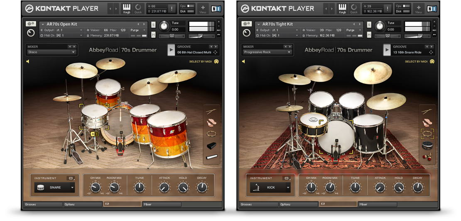Click SELECT BY MIDI in Open Kit
The width and height of the screenshot is (461, 221).
click(x=201, y=62)
